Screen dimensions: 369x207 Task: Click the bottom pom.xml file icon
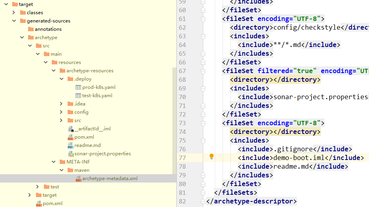pos(39,203)
